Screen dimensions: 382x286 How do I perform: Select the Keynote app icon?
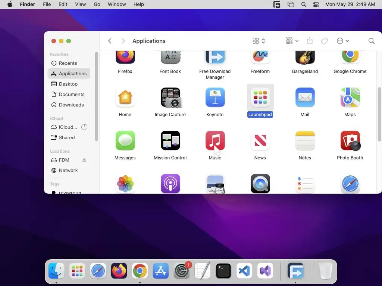coord(215,98)
